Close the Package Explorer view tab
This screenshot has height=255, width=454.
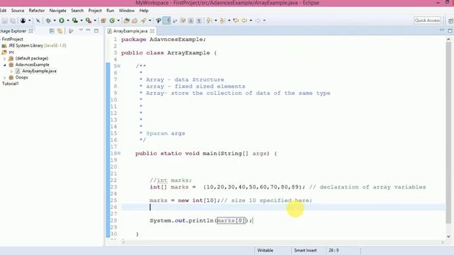click(31, 31)
